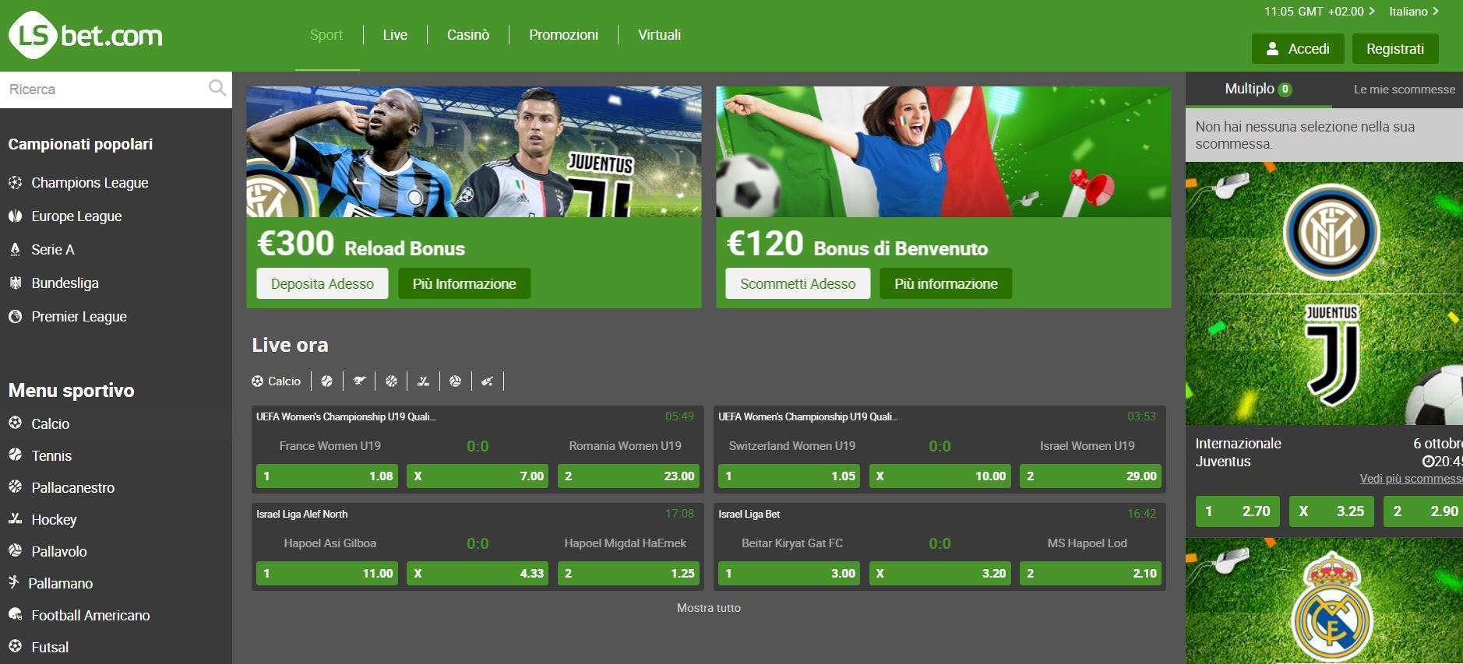
Task: Open the Bonus di Benvenuto banner image
Action: [943, 152]
